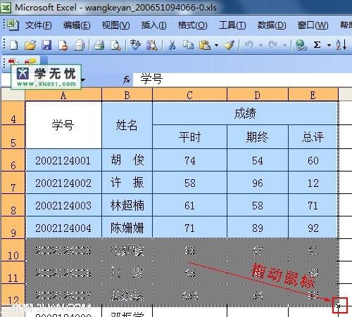This screenshot has width=352, height=317.
Task: Open a file with the Open folder icon
Action: tap(30, 44)
